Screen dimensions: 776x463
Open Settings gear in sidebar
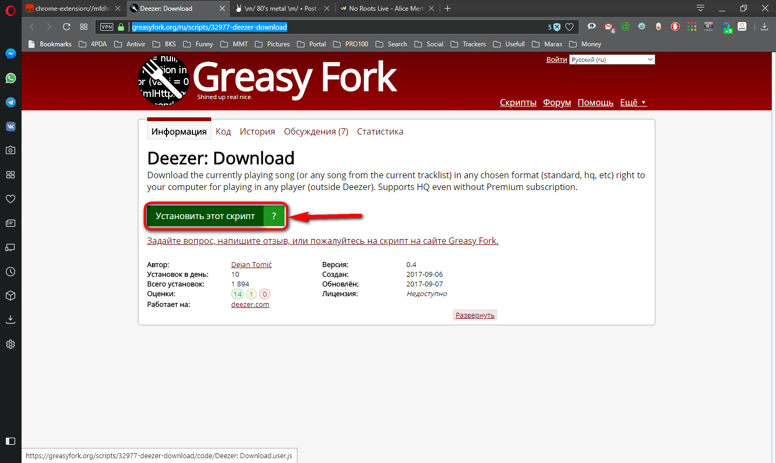10,344
